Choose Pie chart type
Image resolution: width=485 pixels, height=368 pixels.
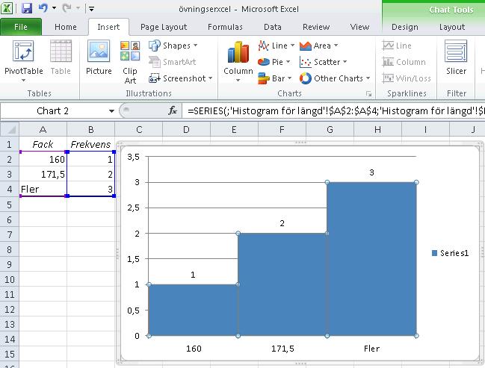tap(274, 62)
